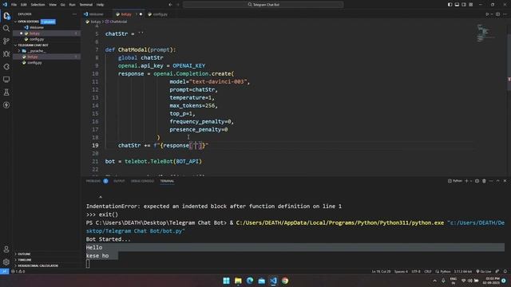Open File Explorer from the taskbar
Screen dimensions: 511x287
(x=238, y=281)
